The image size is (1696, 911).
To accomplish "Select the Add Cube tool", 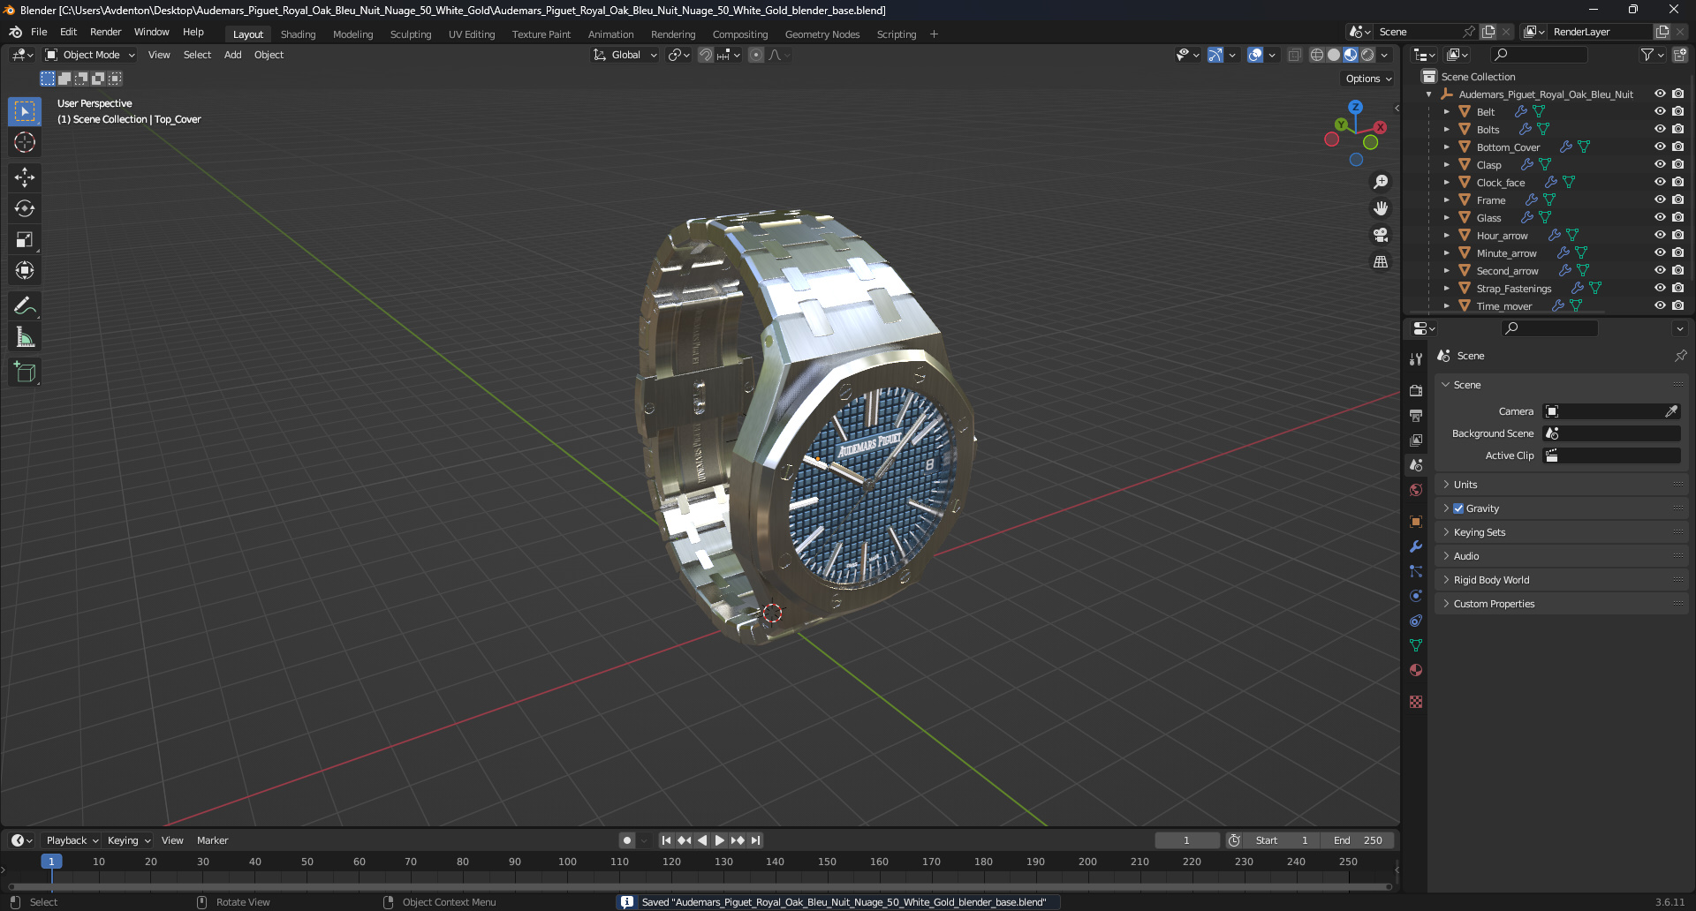I will tap(25, 372).
